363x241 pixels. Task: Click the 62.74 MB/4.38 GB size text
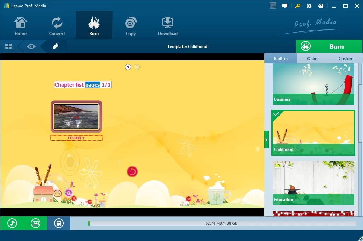point(221,223)
